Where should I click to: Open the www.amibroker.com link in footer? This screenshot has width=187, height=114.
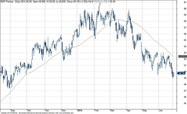tap(65, 113)
